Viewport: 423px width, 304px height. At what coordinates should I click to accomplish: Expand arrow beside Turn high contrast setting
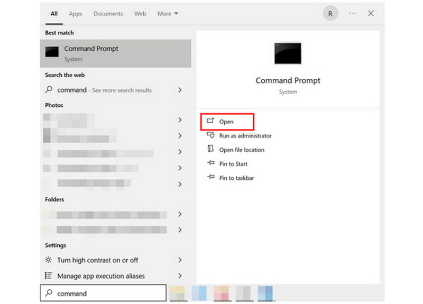[180, 260]
